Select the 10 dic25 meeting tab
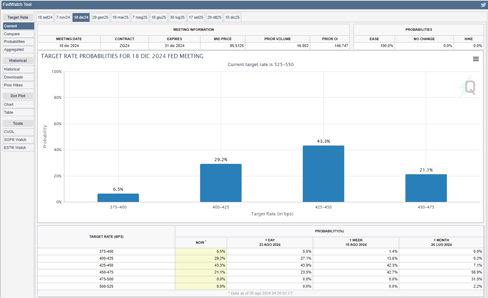 click(232, 17)
